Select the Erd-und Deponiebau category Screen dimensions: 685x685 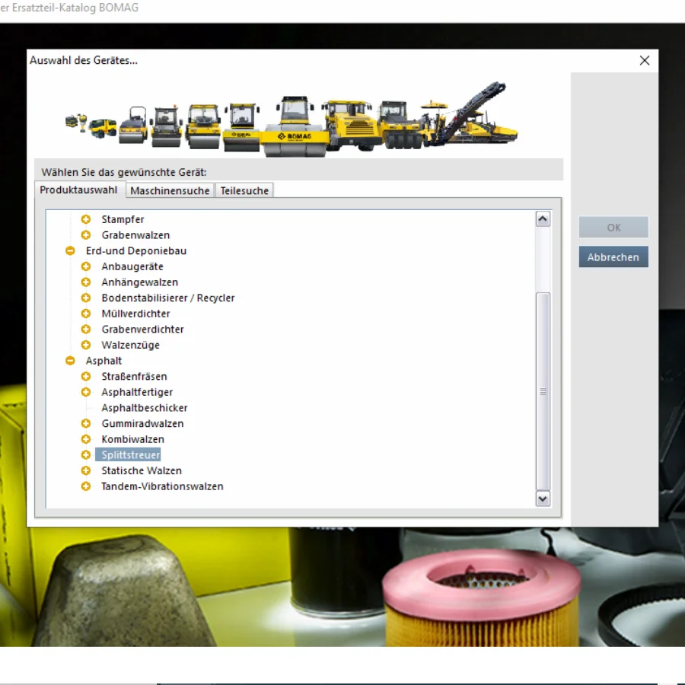[136, 250]
